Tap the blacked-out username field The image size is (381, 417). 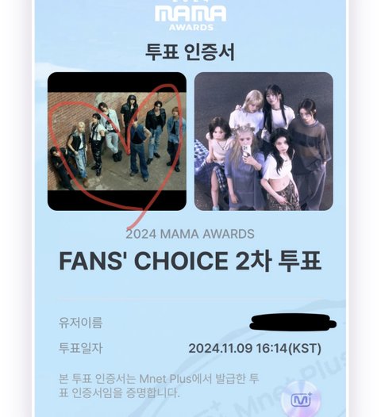tap(293, 322)
